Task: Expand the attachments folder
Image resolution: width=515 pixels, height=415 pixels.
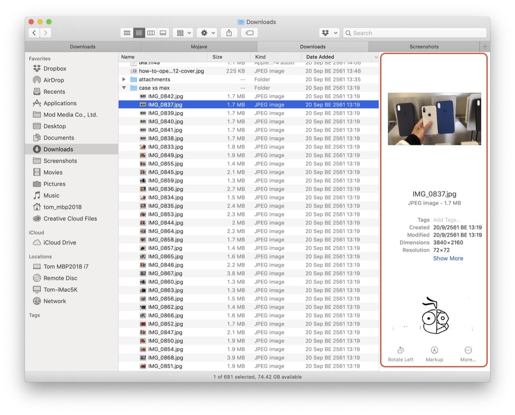Action: tap(124, 79)
